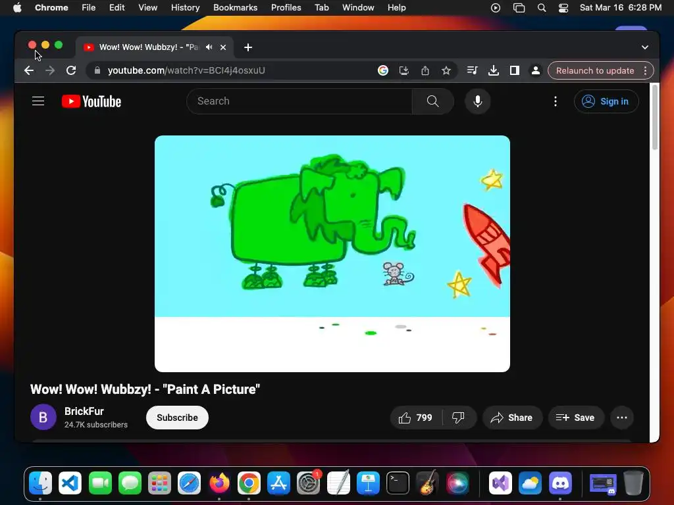Screen dimensions: 674x505
Task: Reload the YouTube page
Action: click(x=71, y=70)
